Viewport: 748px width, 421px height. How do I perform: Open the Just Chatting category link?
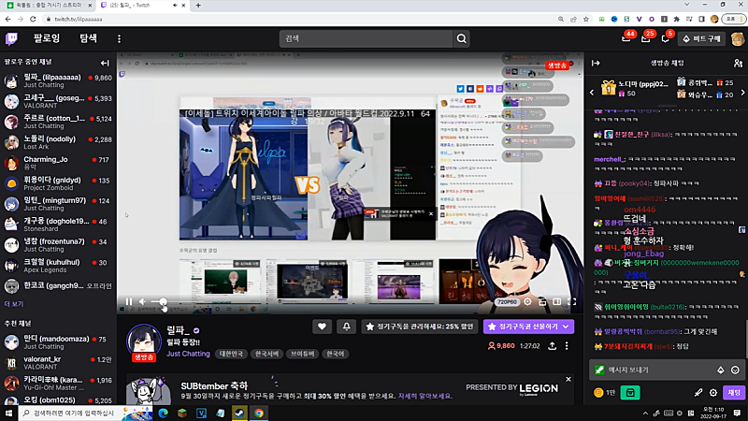click(x=188, y=354)
